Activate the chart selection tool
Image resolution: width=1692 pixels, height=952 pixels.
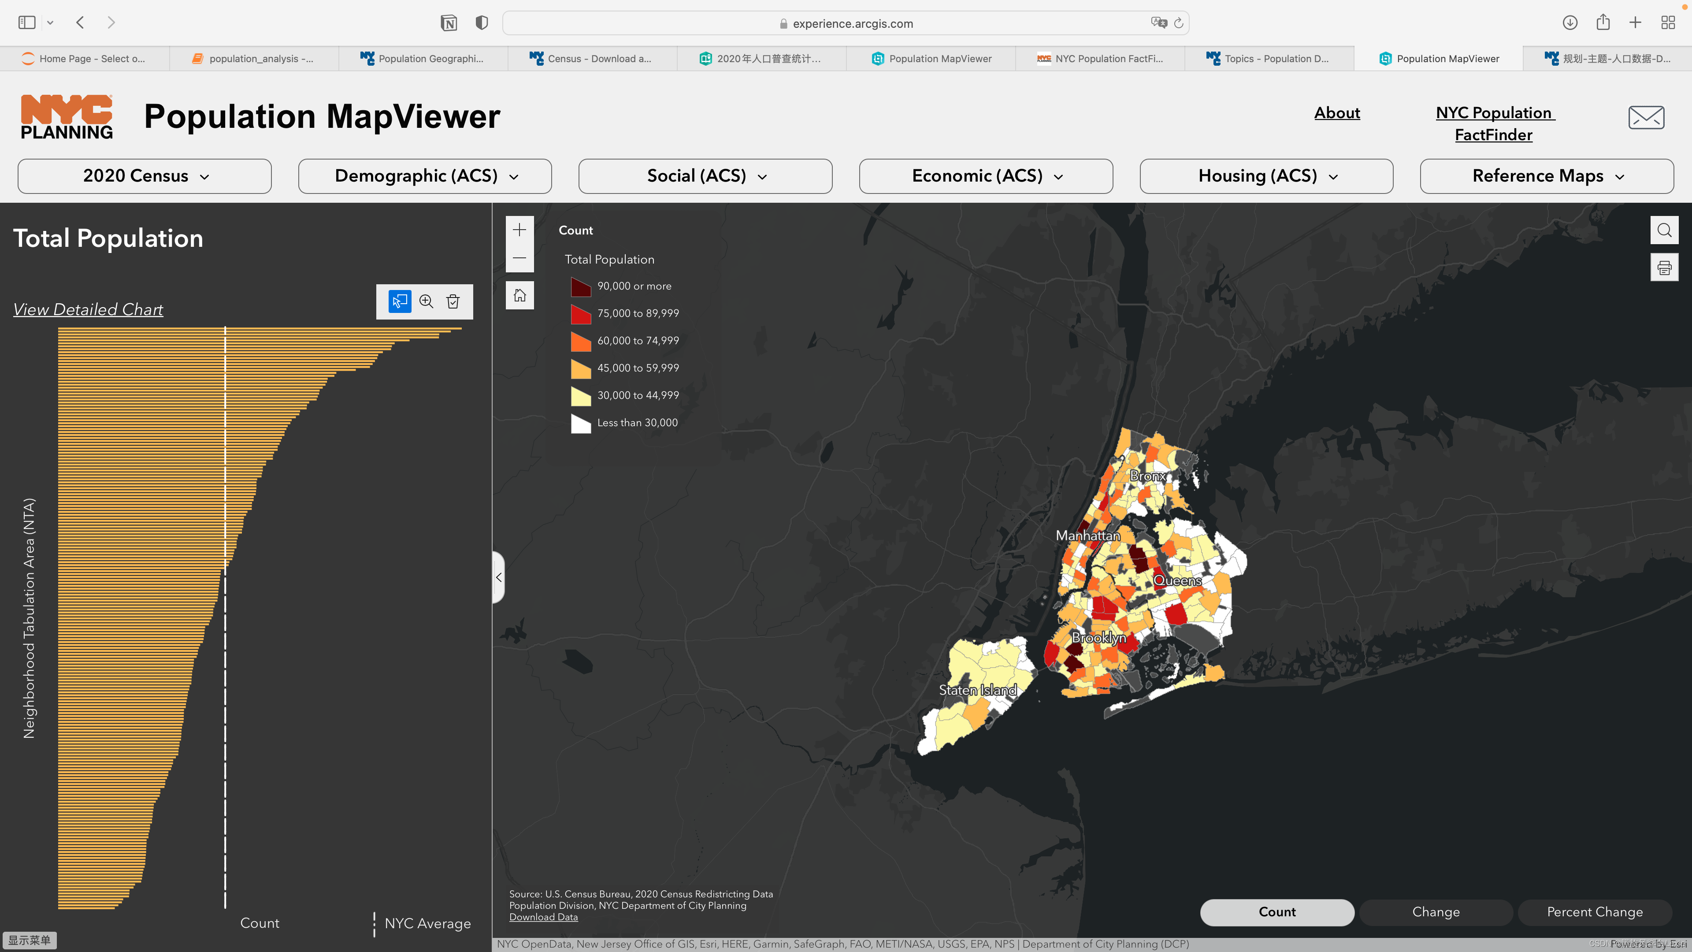click(x=399, y=301)
